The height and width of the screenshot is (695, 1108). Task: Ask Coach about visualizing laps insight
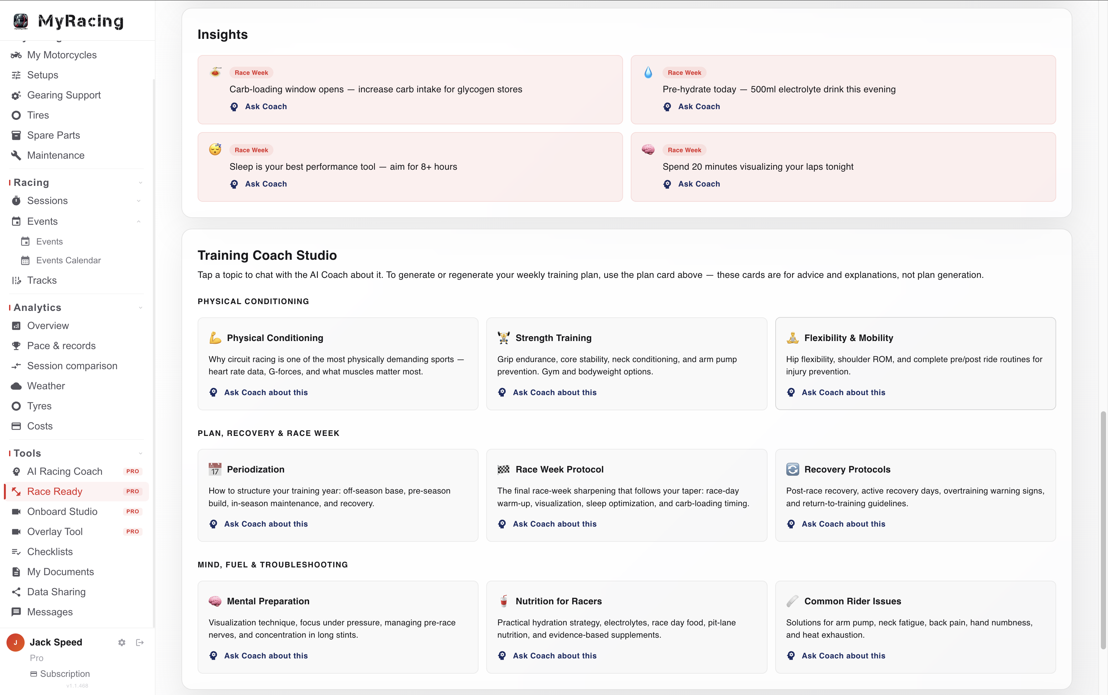(x=691, y=184)
